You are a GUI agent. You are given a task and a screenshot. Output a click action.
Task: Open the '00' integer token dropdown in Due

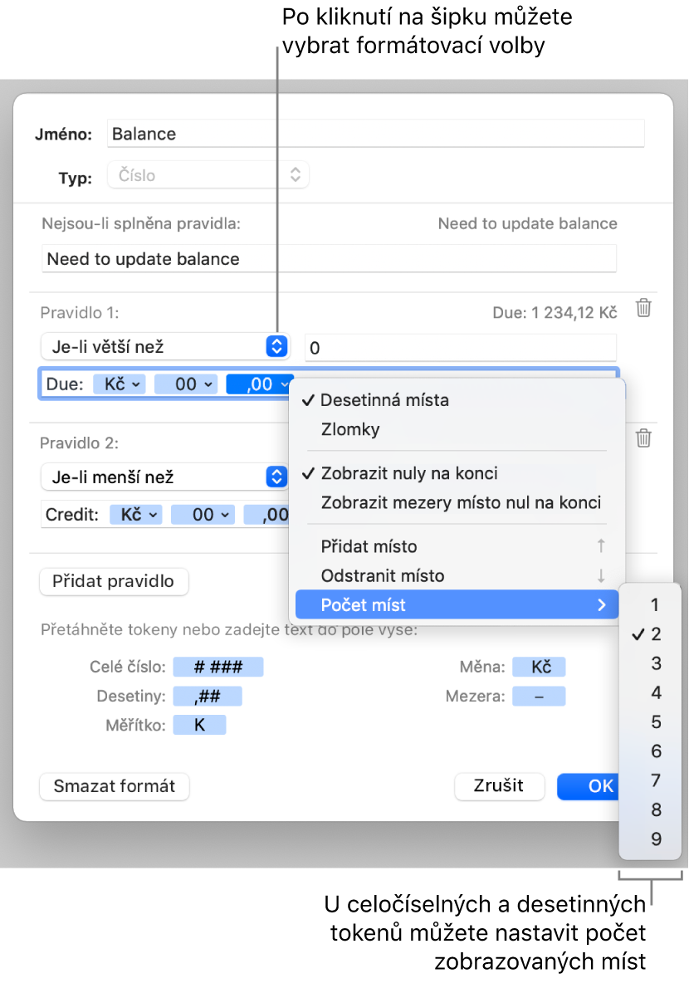tap(209, 384)
